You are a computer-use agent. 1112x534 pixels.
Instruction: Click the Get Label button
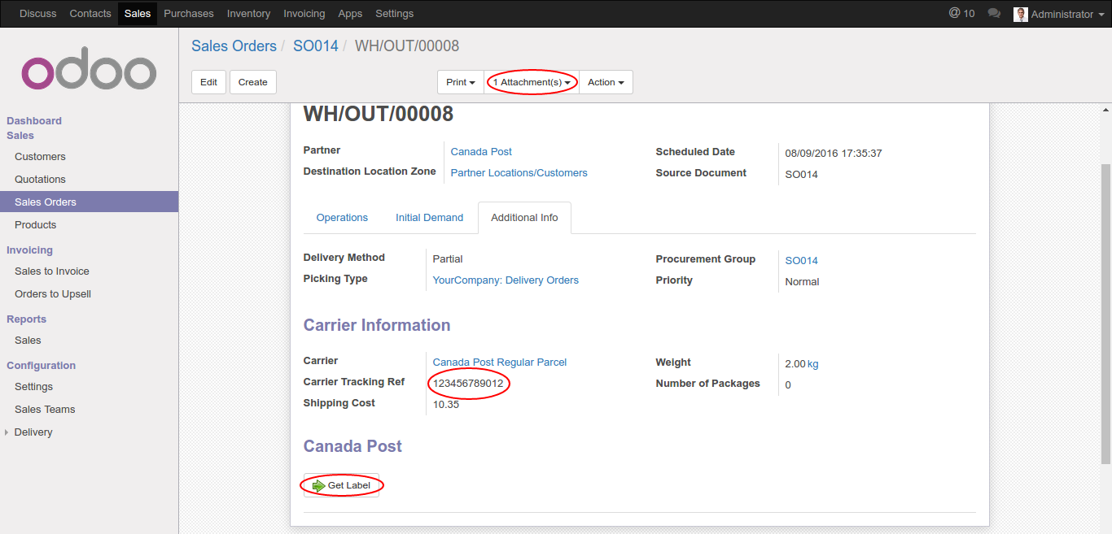pyautogui.click(x=341, y=486)
